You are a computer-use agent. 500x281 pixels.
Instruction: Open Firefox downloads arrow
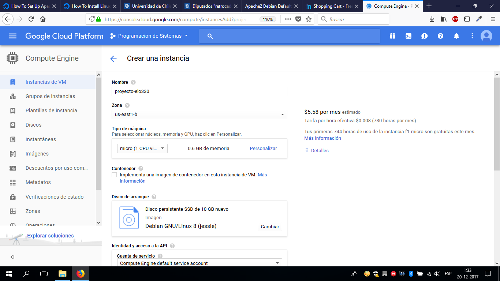[432, 19]
